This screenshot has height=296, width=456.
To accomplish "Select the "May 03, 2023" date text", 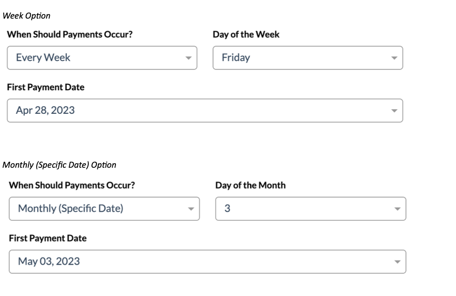I will coord(49,261).
